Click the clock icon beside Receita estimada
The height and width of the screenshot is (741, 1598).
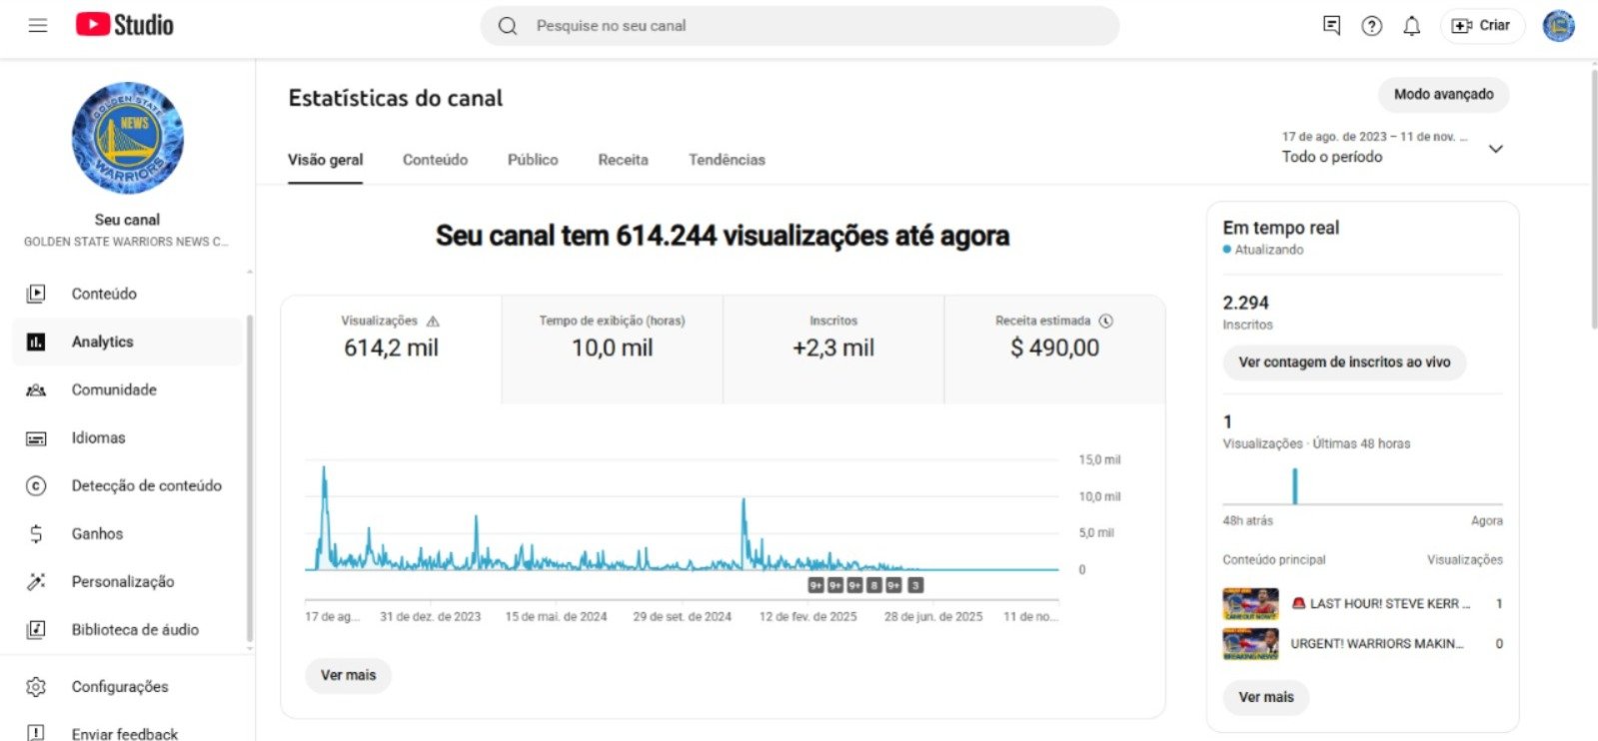[x=1106, y=321]
